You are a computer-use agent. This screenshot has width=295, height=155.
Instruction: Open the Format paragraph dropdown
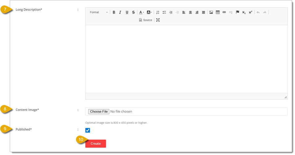point(98,12)
